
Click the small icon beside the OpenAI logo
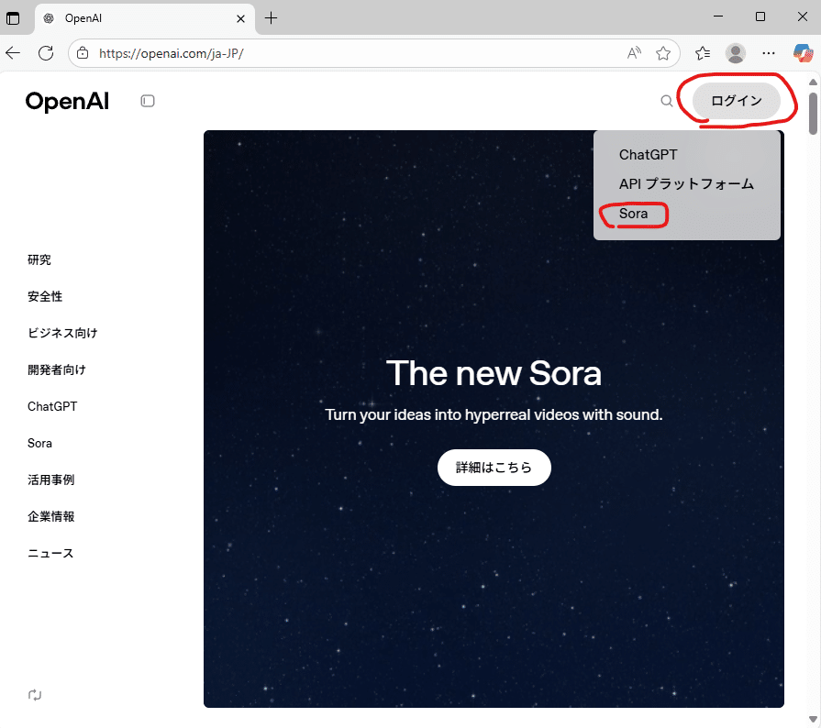(x=148, y=101)
